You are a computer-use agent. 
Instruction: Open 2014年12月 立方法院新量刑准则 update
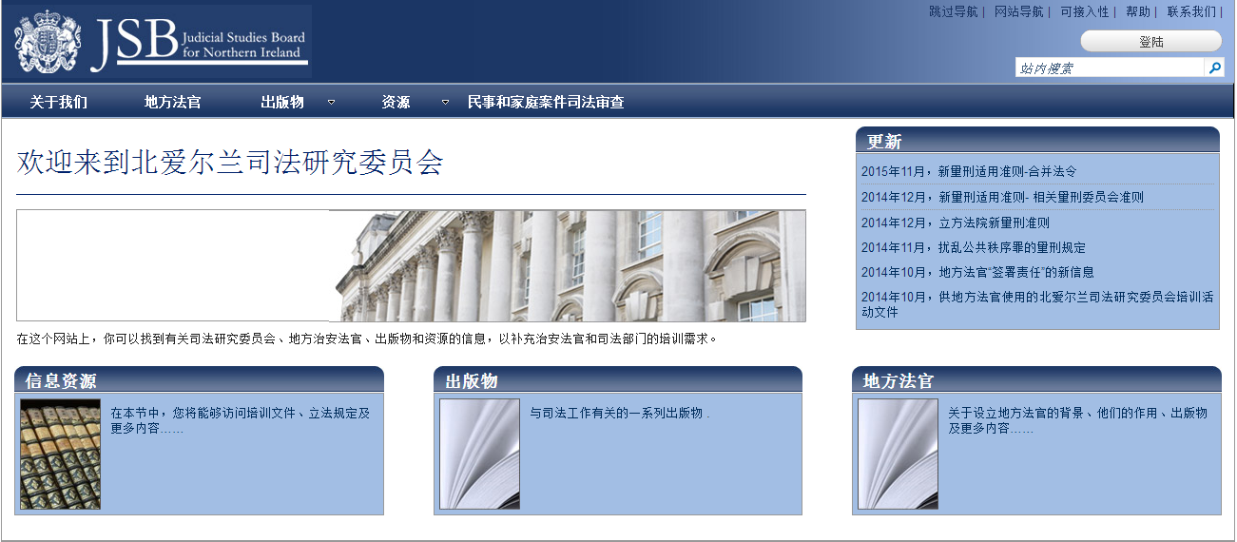[x=956, y=223]
